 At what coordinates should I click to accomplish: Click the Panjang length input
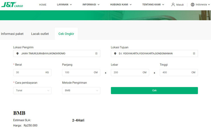click(x=81, y=72)
